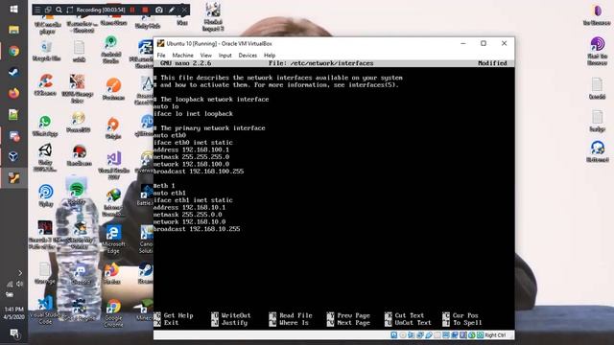Click the nano 'Where Is' shortcut label
The height and width of the screenshot is (345, 614).
[x=295, y=323]
